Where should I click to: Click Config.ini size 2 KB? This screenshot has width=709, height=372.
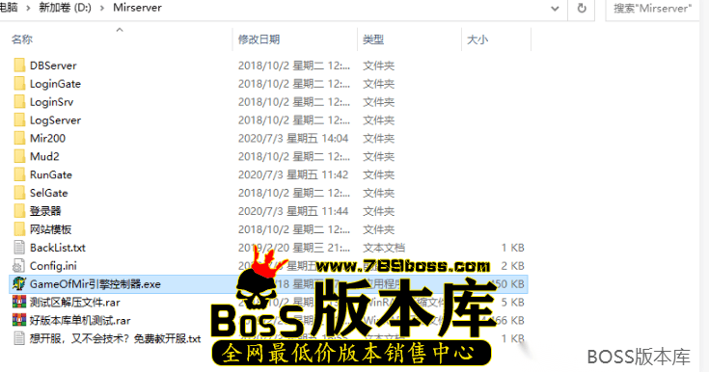513,266
